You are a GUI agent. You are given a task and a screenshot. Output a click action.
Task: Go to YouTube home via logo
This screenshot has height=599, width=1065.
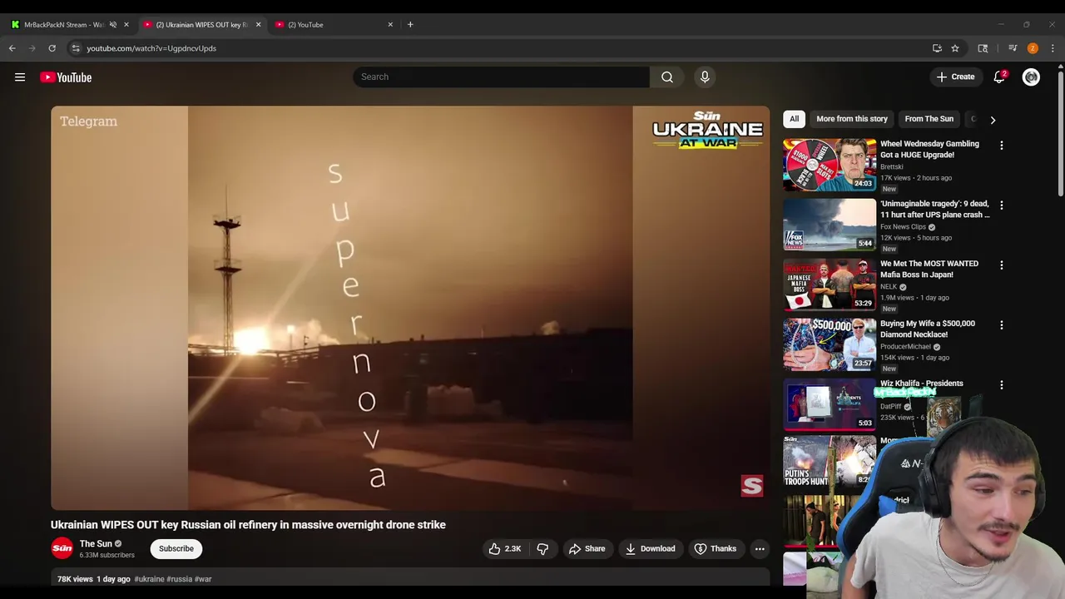coord(66,77)
